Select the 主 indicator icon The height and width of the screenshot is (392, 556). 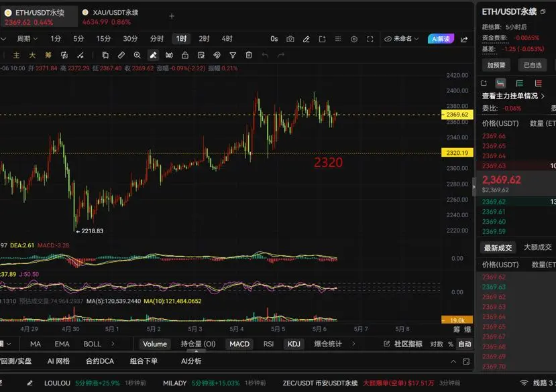16,56
